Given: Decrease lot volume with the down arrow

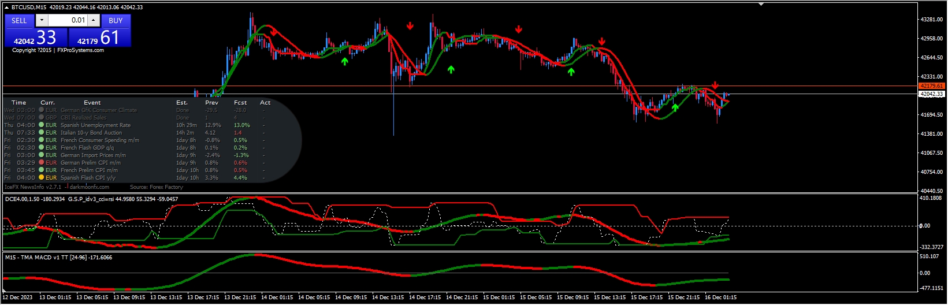Looking at the screenshot, I should 42,20.
